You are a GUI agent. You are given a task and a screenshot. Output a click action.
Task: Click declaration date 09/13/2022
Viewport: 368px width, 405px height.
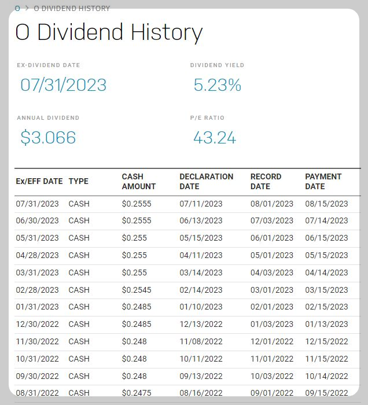[201, 376]
